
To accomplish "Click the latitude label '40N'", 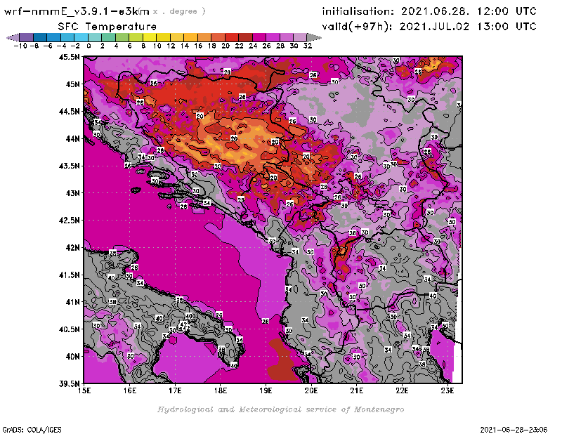I will (x=72, y=356).
